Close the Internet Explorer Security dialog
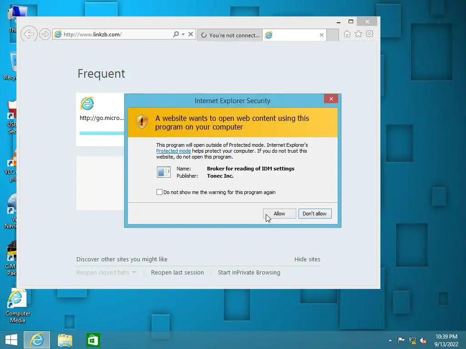 (x=331, y=99)
